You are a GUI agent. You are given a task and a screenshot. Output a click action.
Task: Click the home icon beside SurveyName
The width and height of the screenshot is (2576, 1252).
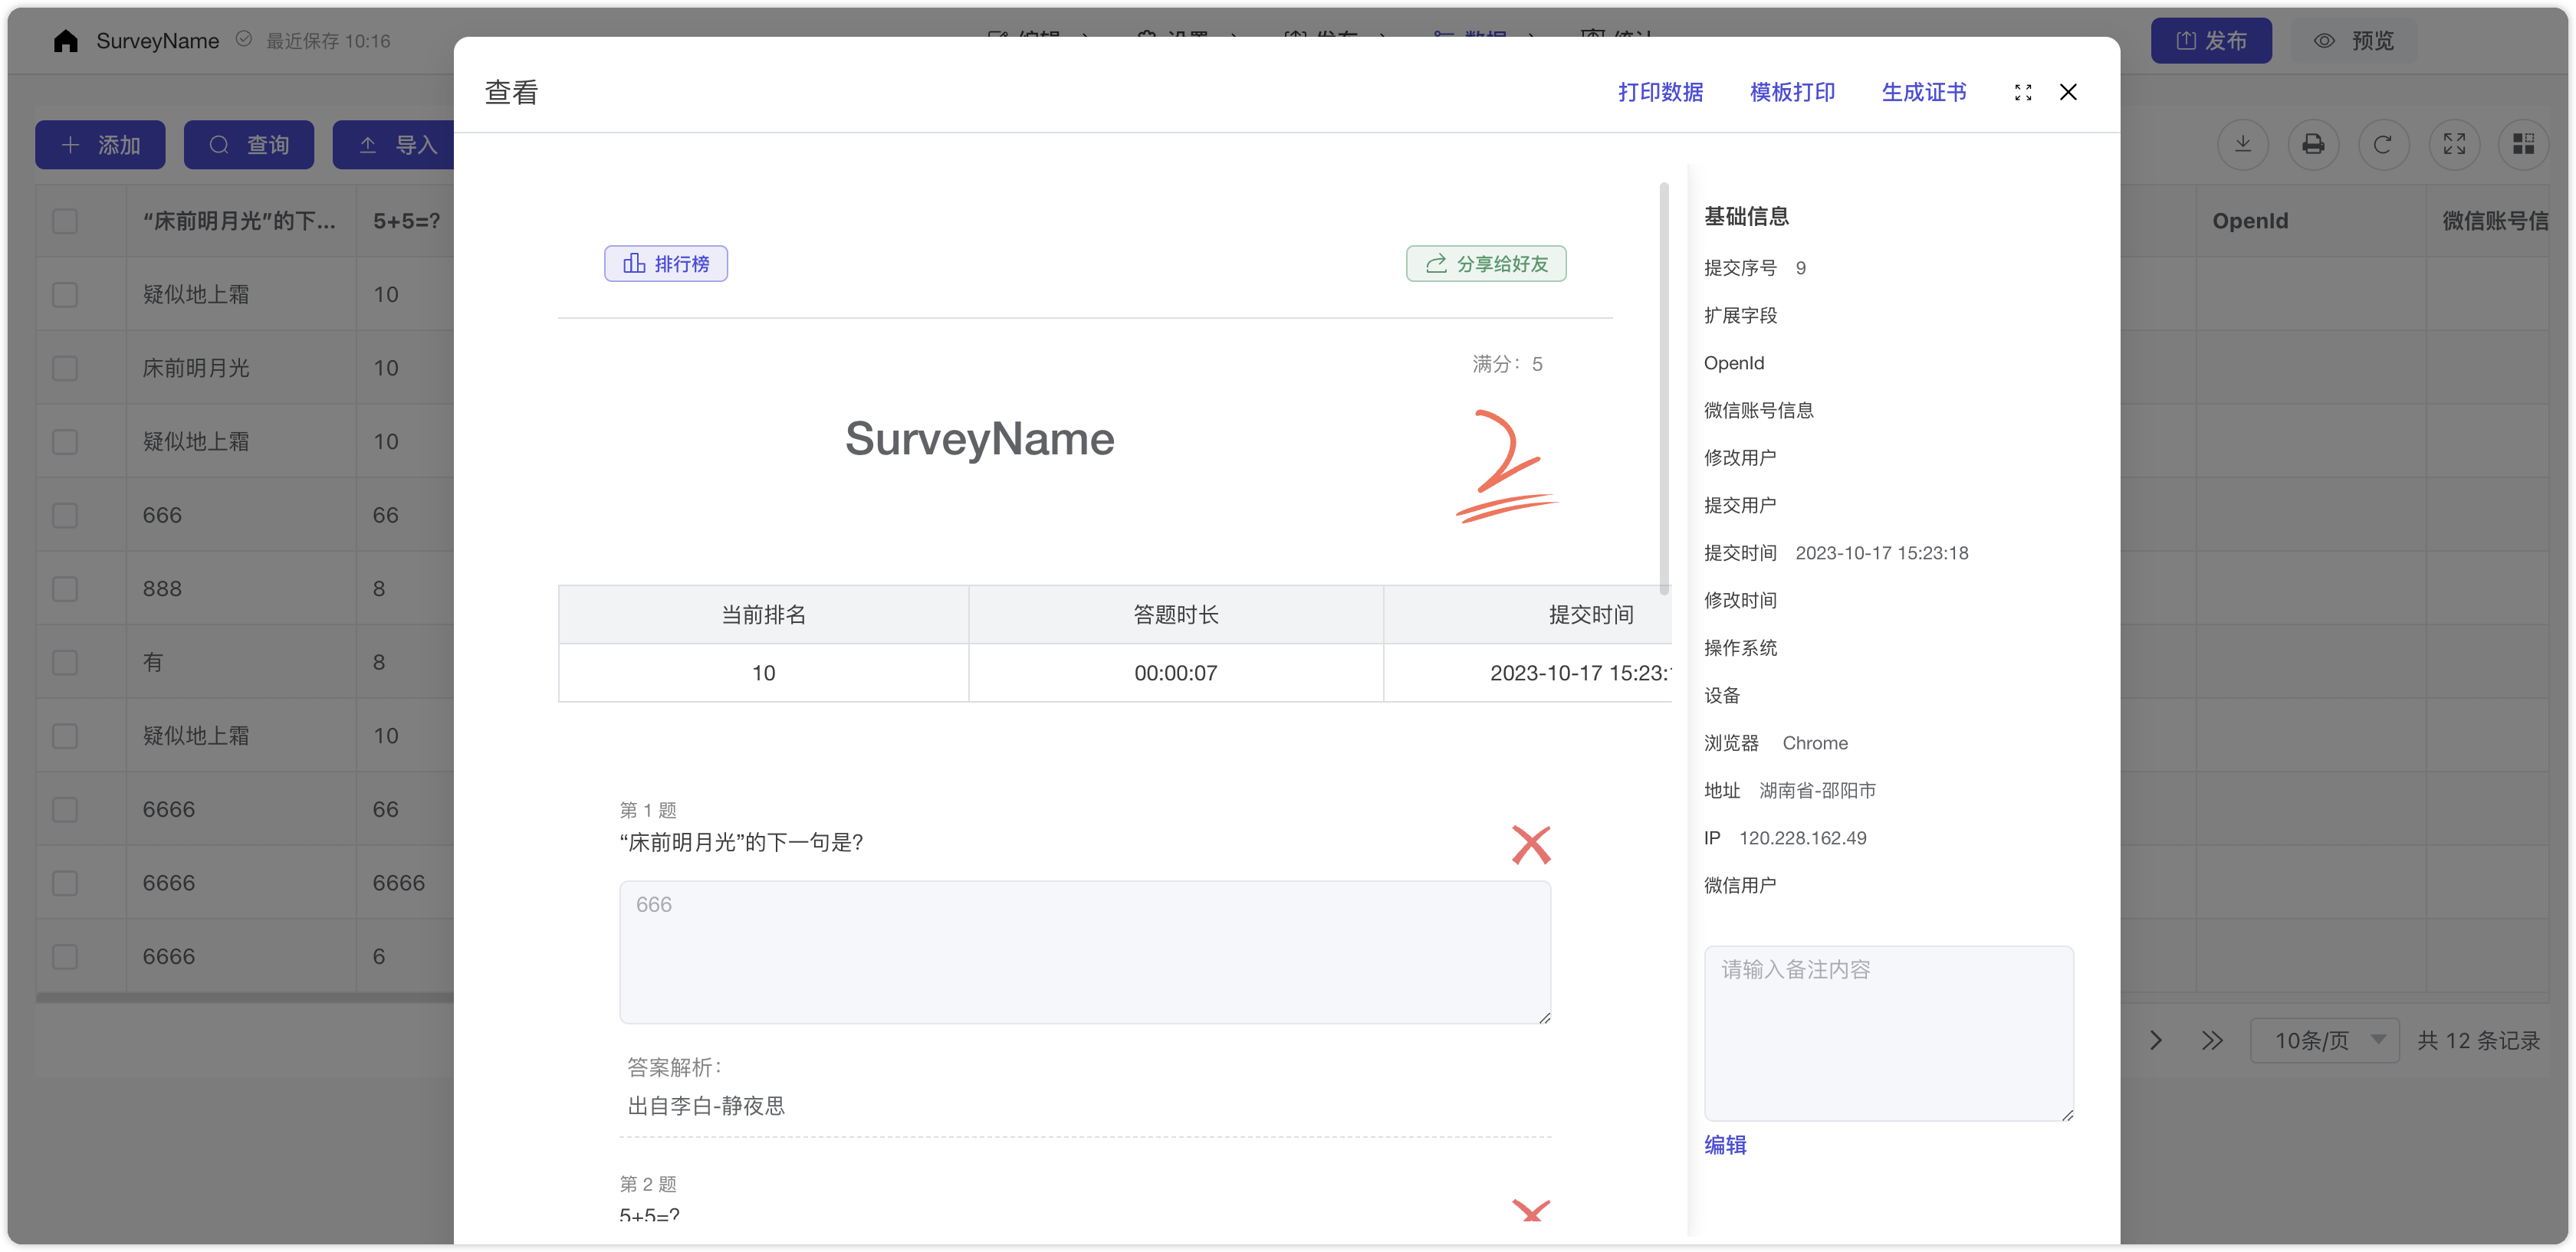click(66, 41)
